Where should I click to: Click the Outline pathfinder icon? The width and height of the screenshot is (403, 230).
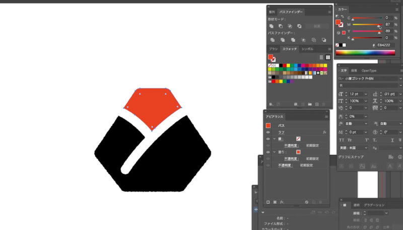[x=314, y=40]
